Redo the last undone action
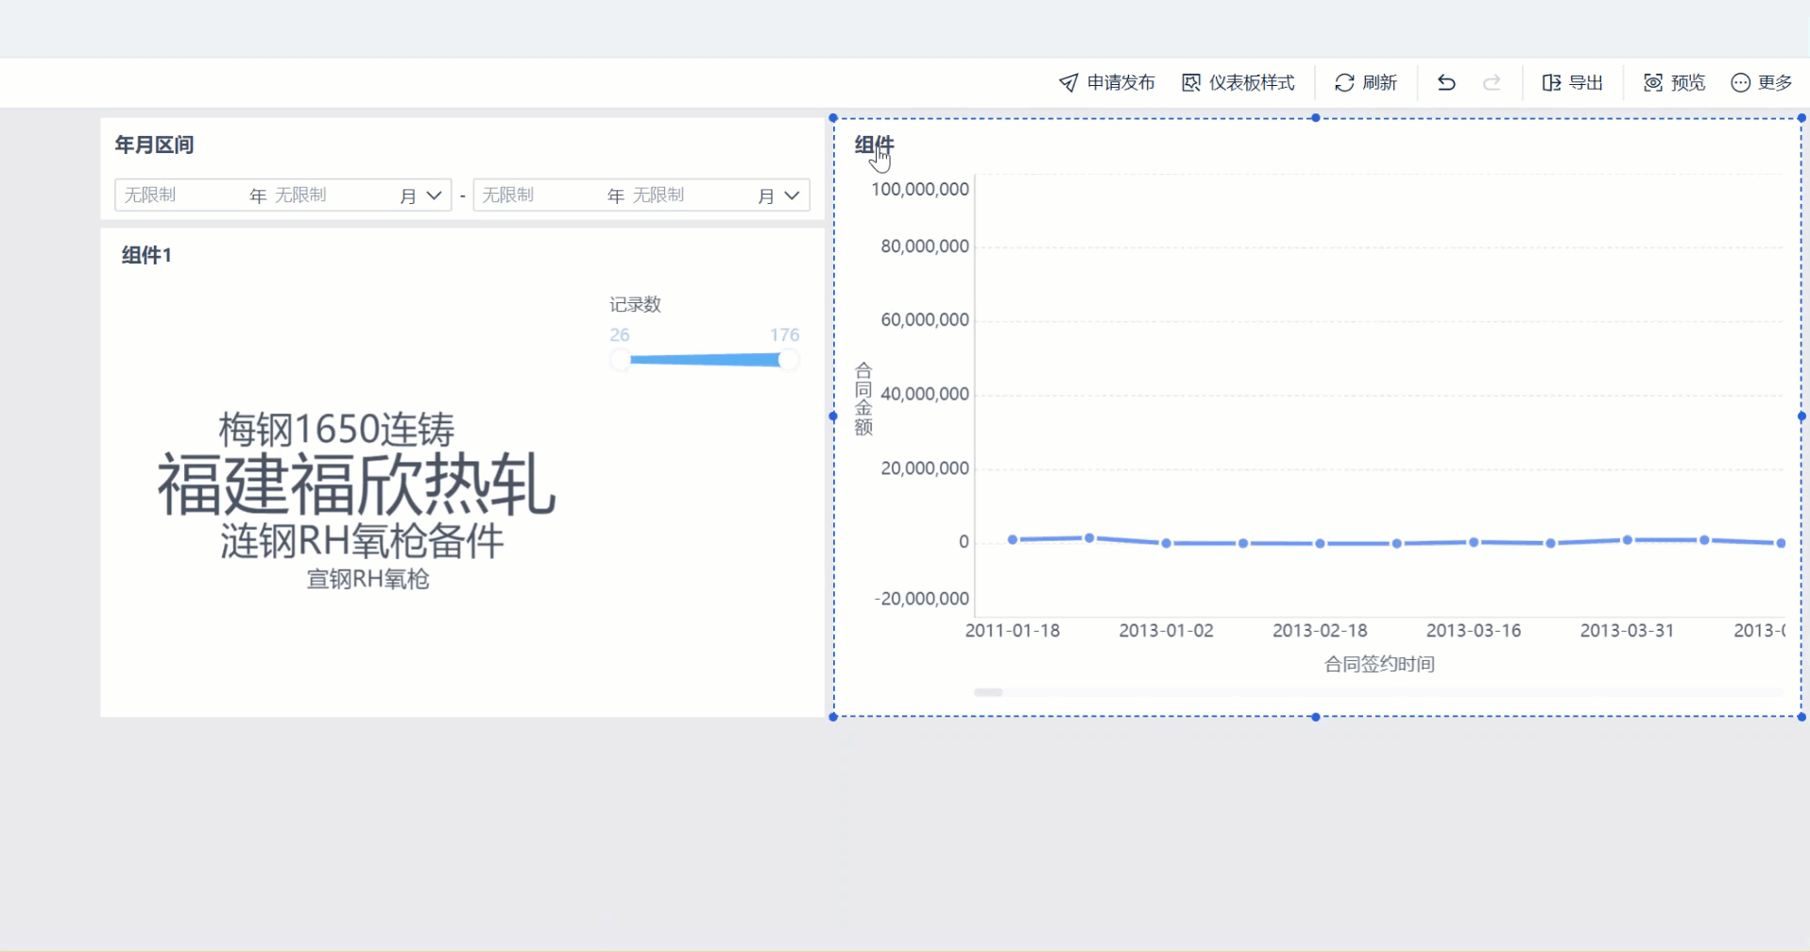The image size is (1810, 952). point(1492,83)
